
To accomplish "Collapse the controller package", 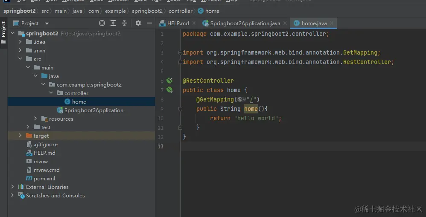I will pyautogui.click(x=51, y=93).
